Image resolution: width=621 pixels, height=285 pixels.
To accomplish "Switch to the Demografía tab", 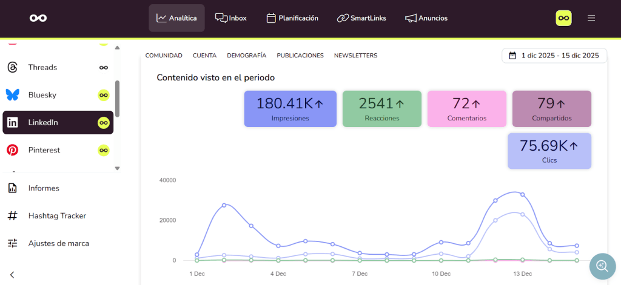I will pos(246,56).
